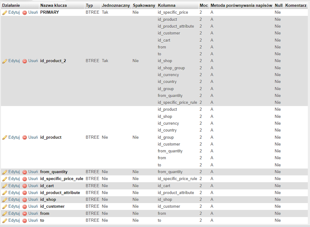Screen dimensions: 310x227
Task: Click pencil edit icon for PRIMARY index
Action: [5, 13]
